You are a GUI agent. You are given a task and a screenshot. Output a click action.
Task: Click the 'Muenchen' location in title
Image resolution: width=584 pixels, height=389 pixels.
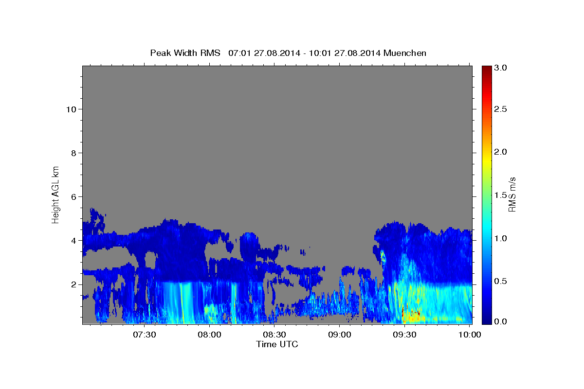405,53
